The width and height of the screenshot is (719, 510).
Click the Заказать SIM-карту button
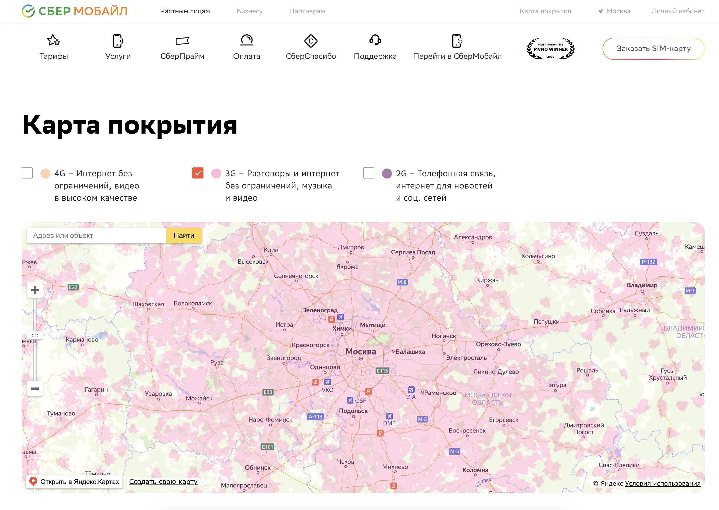[x=653, y=49]
